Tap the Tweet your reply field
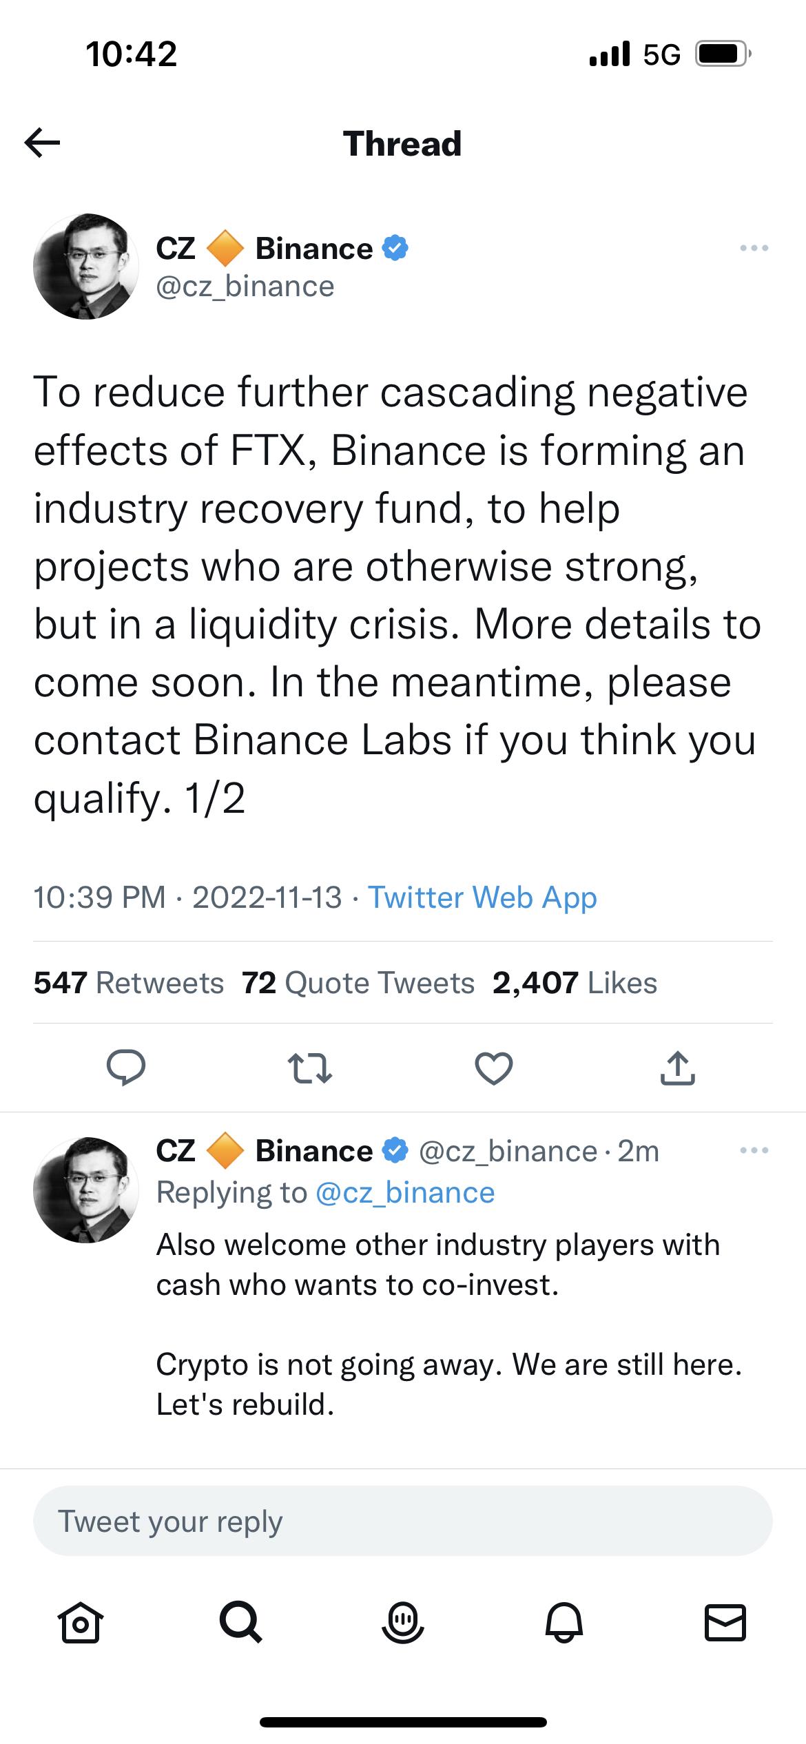The height and width of the screenshot is (1744, 806). click(x=403, y=1522)
